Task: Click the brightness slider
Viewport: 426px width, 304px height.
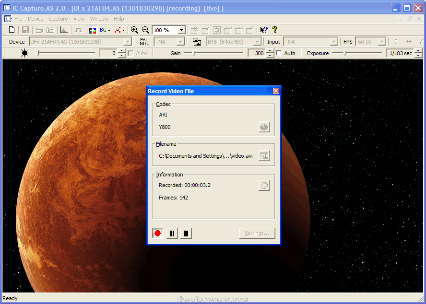Action: pos(66,53)
